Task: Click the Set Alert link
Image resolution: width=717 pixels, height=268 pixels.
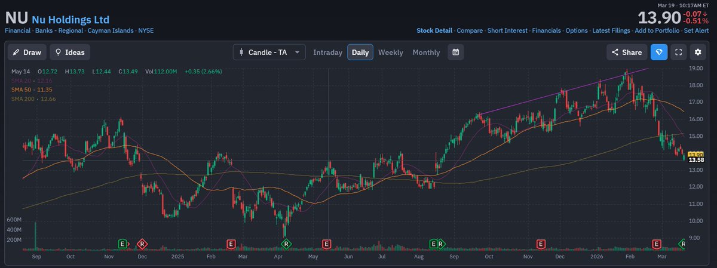Action: (697, 30)
